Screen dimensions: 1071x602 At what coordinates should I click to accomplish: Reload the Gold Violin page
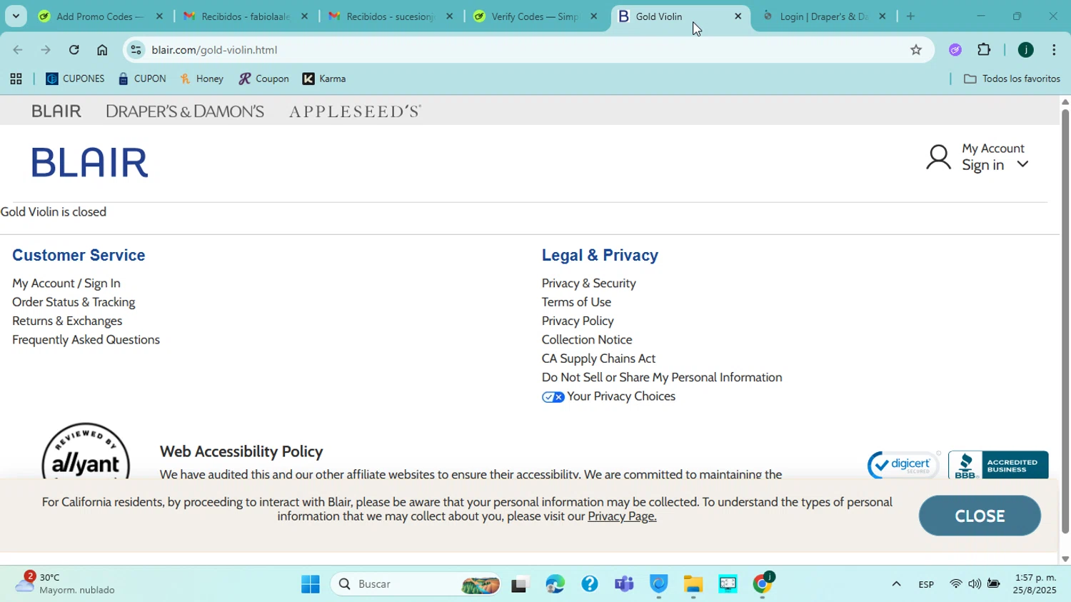74,50
